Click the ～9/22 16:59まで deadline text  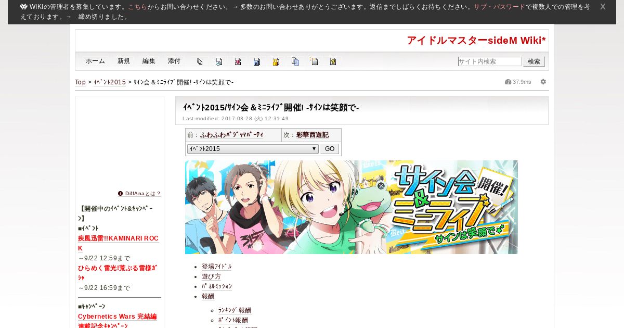104,288
